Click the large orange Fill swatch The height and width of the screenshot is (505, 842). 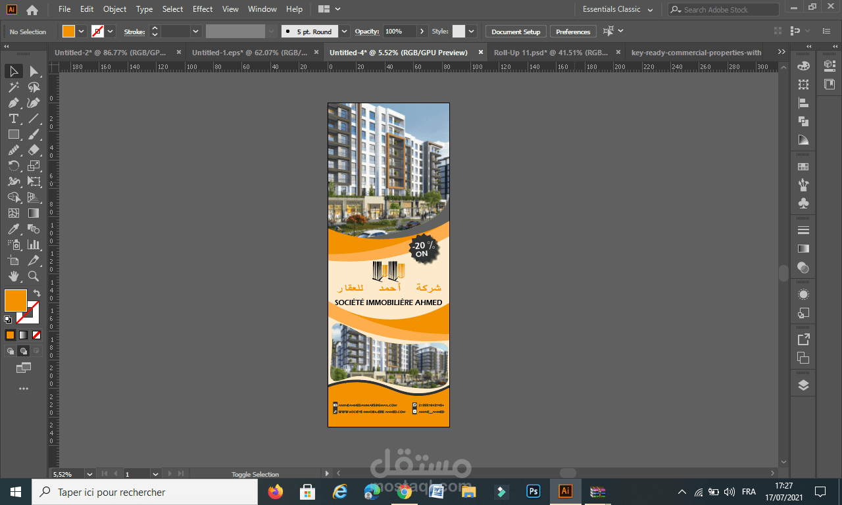point(16,301)
